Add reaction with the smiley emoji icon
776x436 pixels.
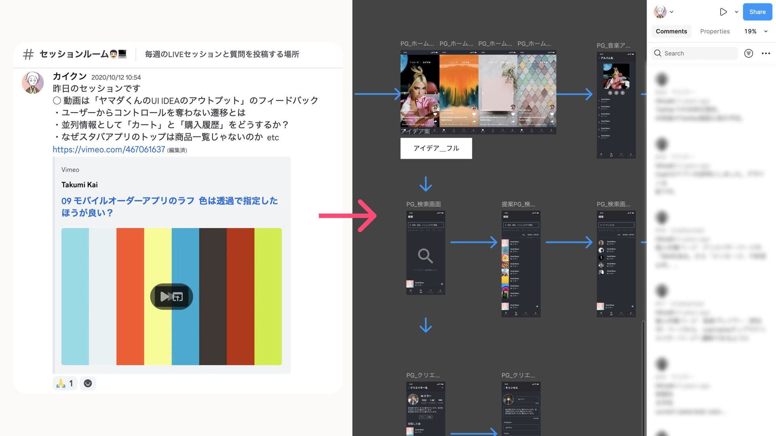[x=88, y=384]
